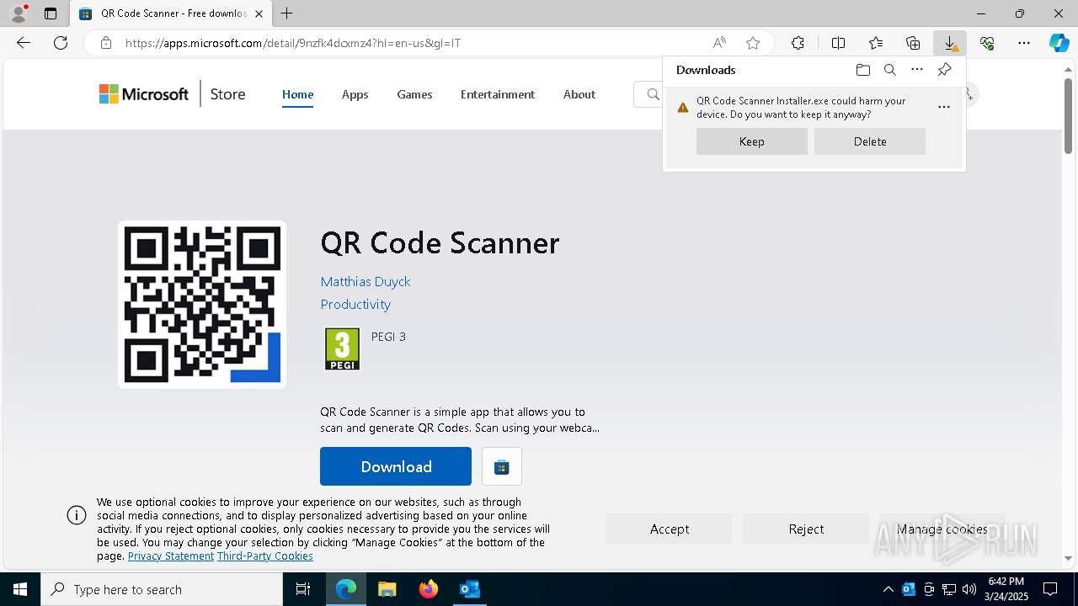Add page to favorites star icon

click(x=753, y=43)
